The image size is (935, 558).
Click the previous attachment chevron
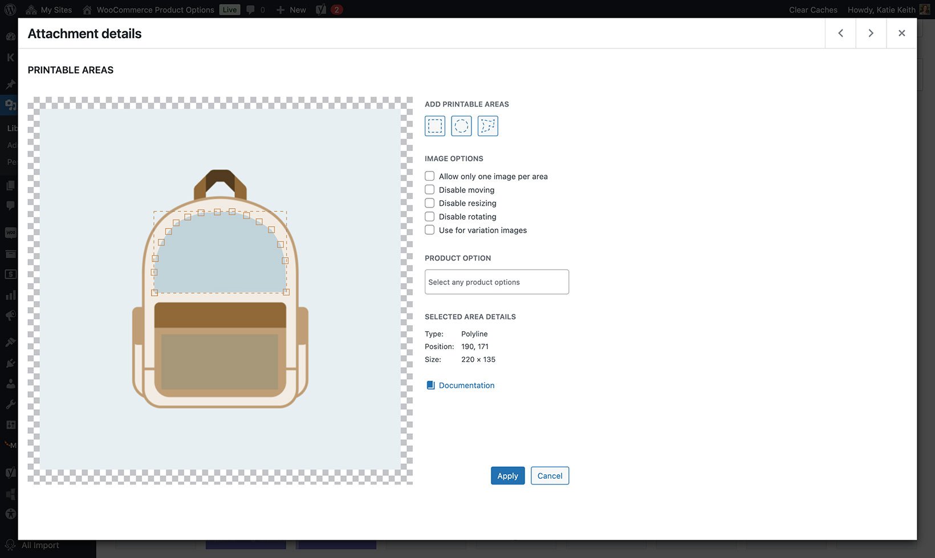click(x=840, y=33)
